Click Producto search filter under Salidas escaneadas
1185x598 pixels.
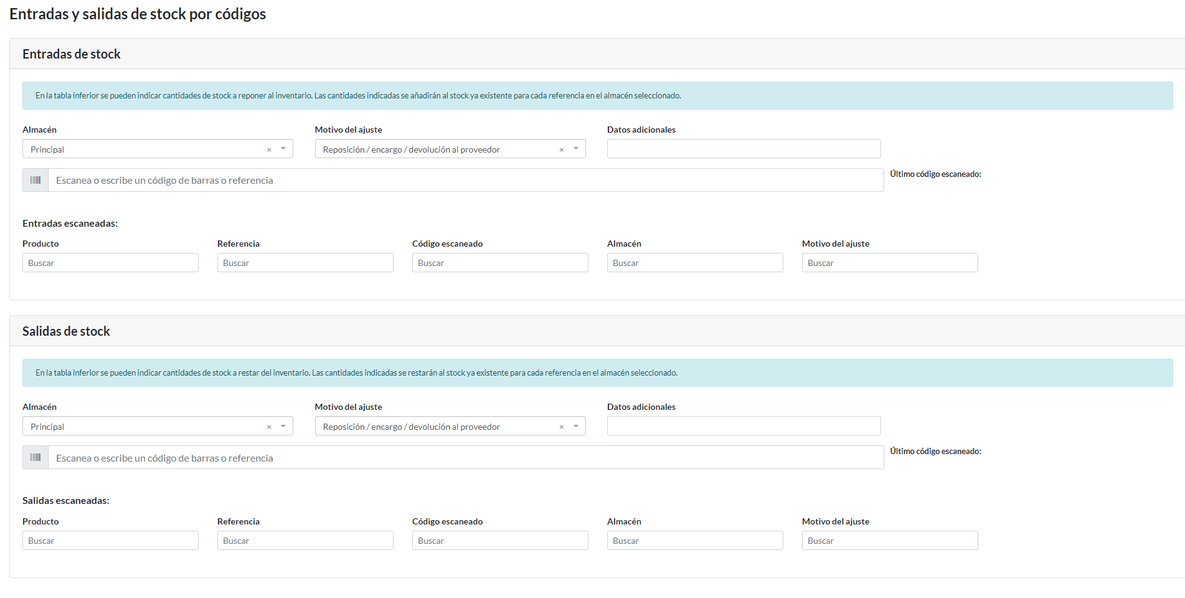click(x=110, y=541)
